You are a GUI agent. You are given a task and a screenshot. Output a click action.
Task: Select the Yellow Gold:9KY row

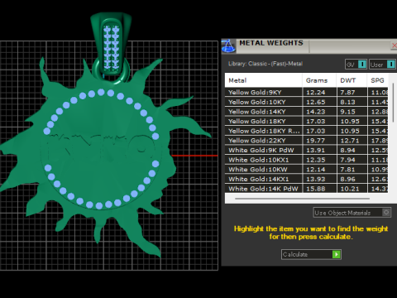click(x=307, y=93)
